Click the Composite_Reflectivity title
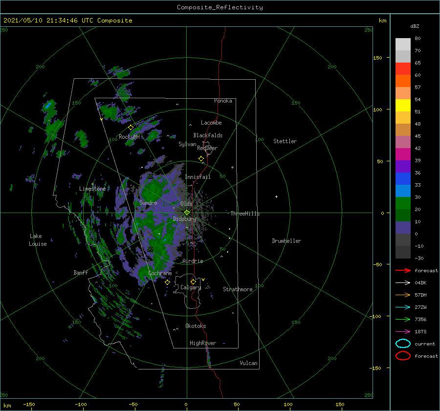This screenshot has height=411, width=440. point(220,7)
